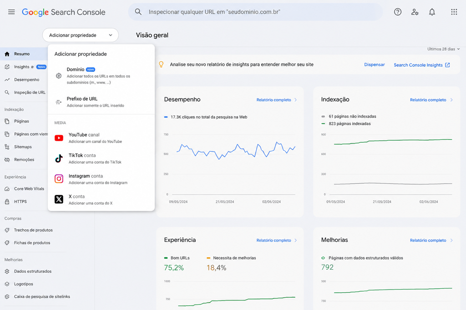Click the Logotipos layers icon
The image size is (466, 310).
coord(7,284)
